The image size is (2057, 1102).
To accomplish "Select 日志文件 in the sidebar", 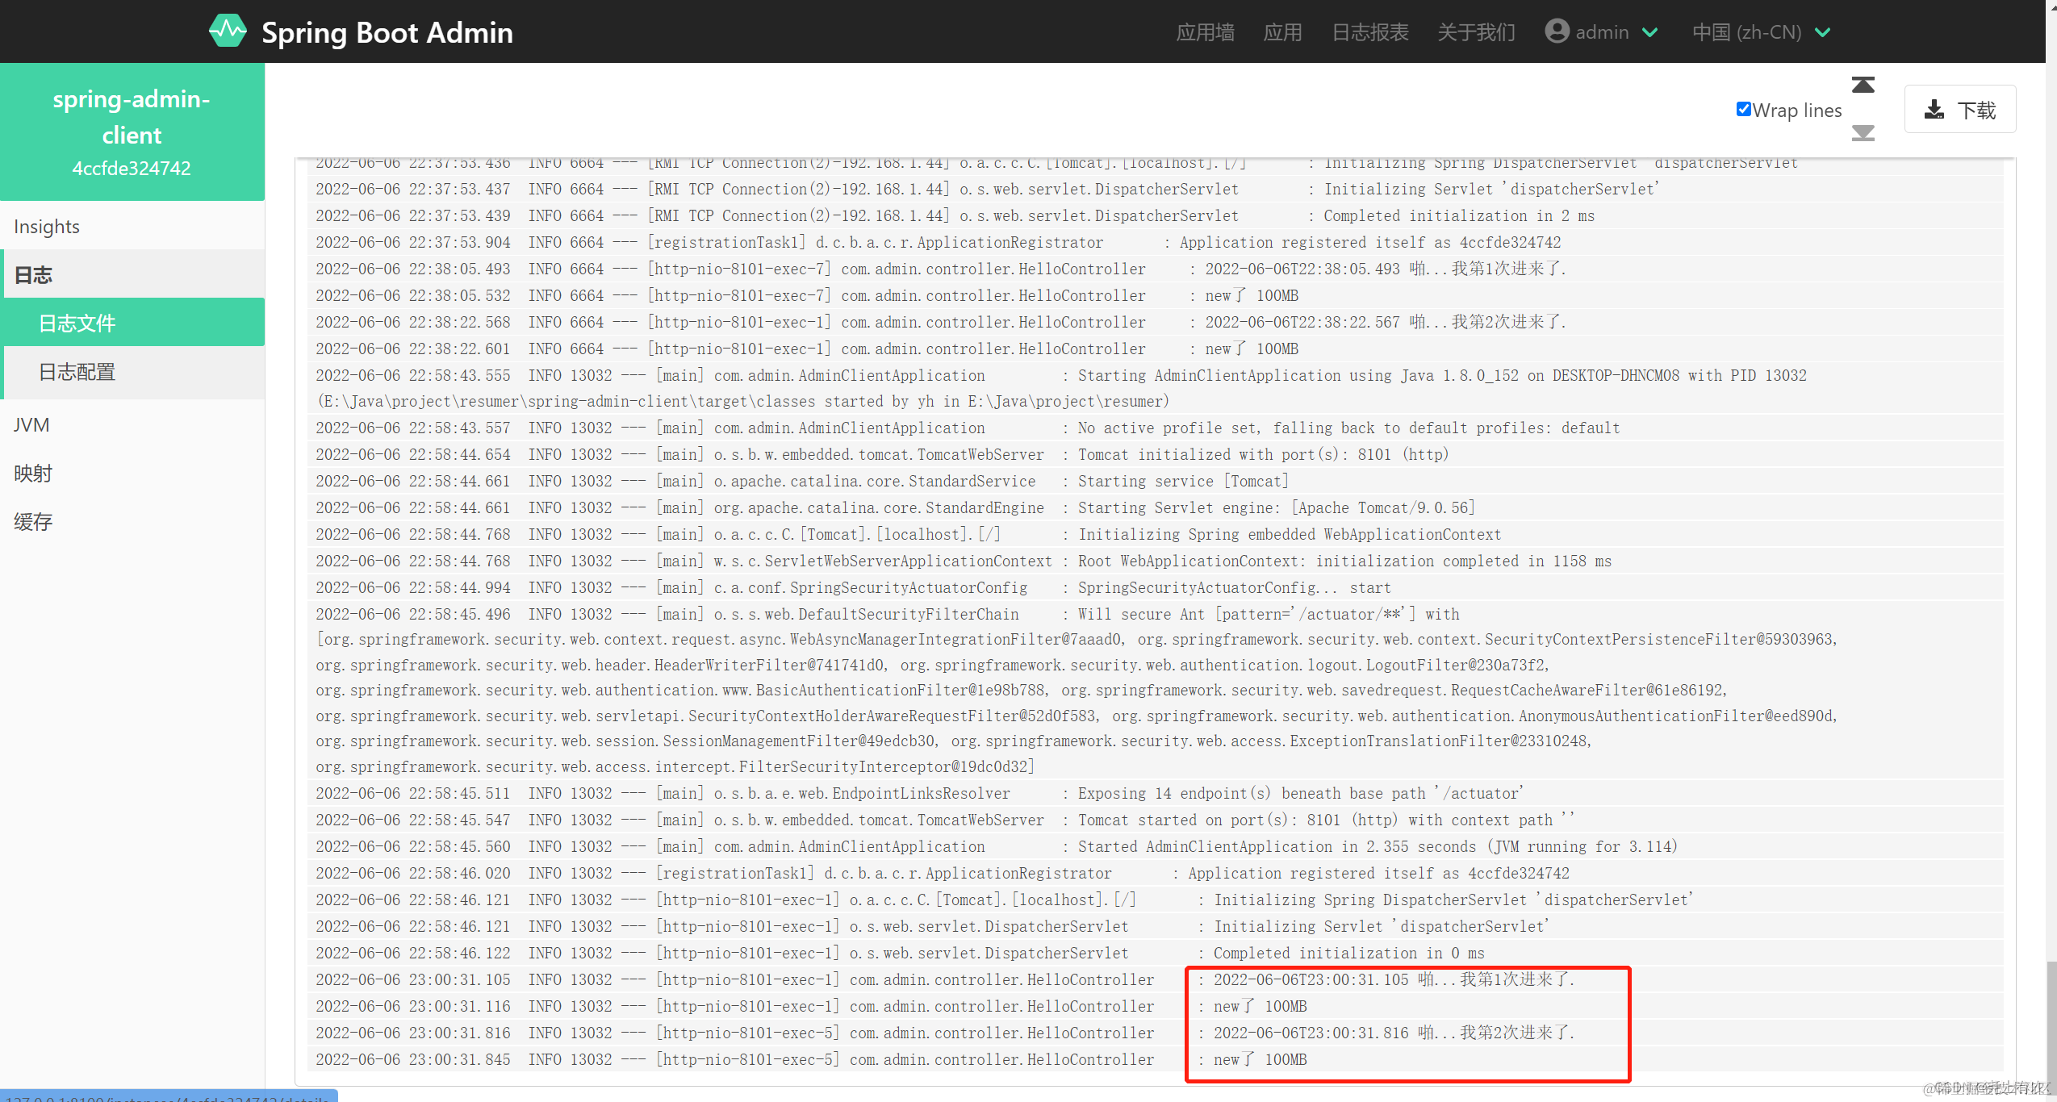I will click(77, 324).
